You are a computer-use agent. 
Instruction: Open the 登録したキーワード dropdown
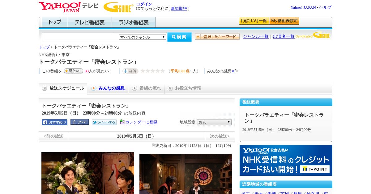[x=217, y=37]
